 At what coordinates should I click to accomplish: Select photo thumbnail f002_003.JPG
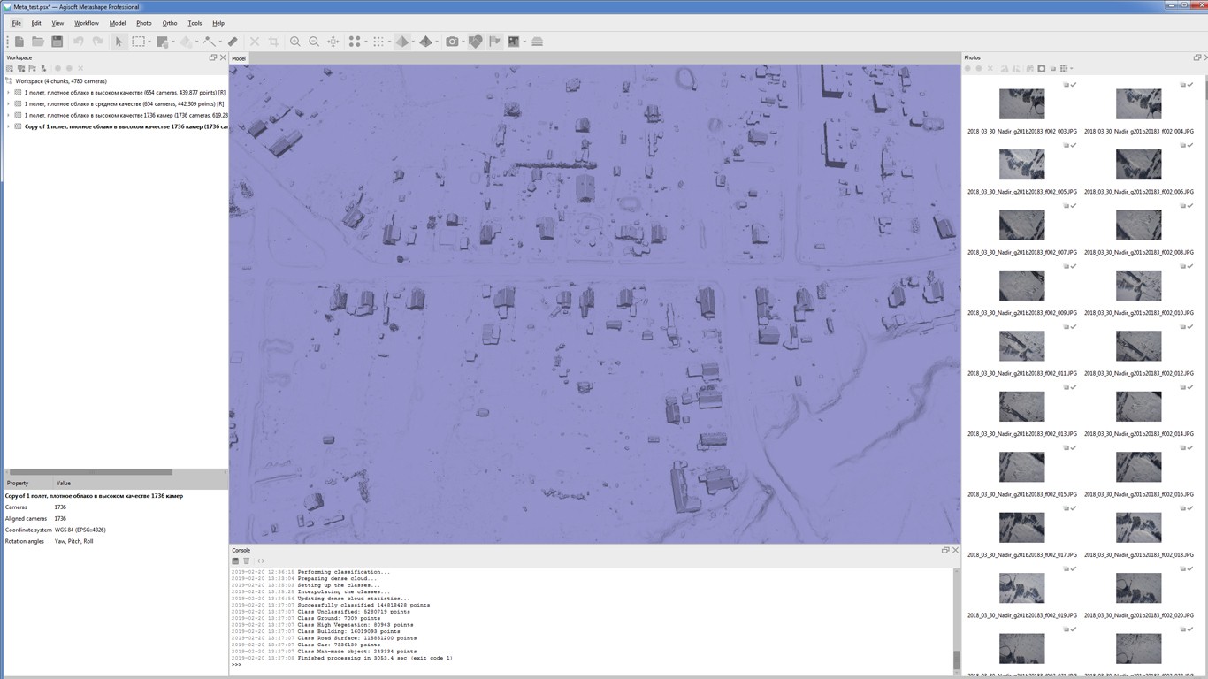[x=1021, y=104]
